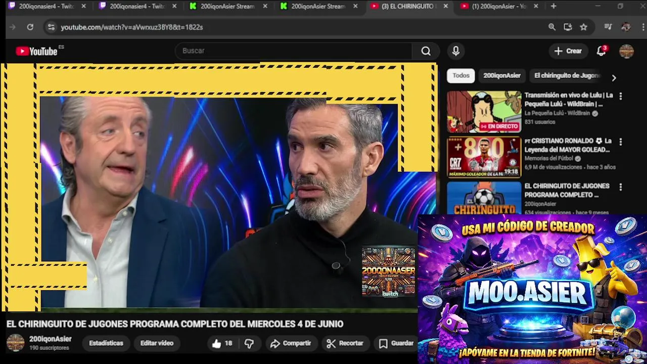Viewport: 647px width, 364px height.
Task: Click the 200iqonAsier channel avatar below video
Action: 15,343
